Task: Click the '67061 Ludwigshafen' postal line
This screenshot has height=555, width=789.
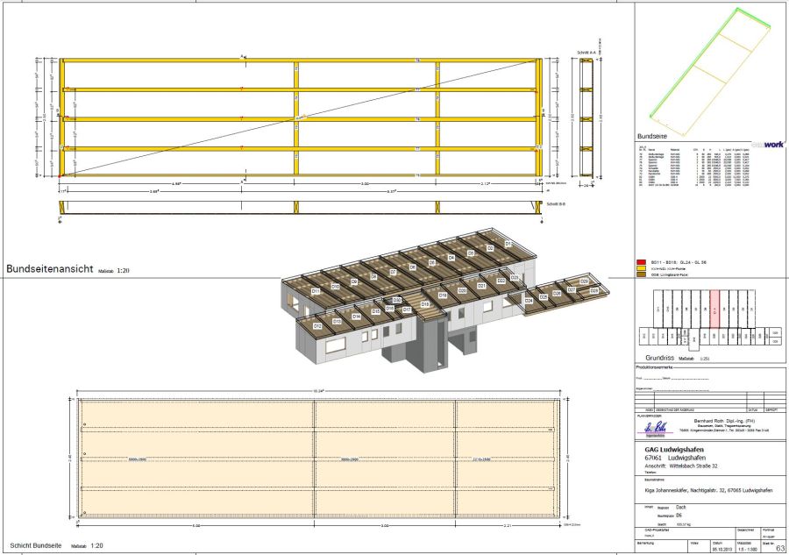Action: click(x=675, y=458)
